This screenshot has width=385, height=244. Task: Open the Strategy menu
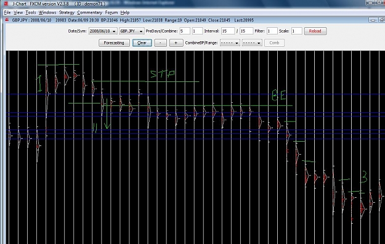point(67,12)
